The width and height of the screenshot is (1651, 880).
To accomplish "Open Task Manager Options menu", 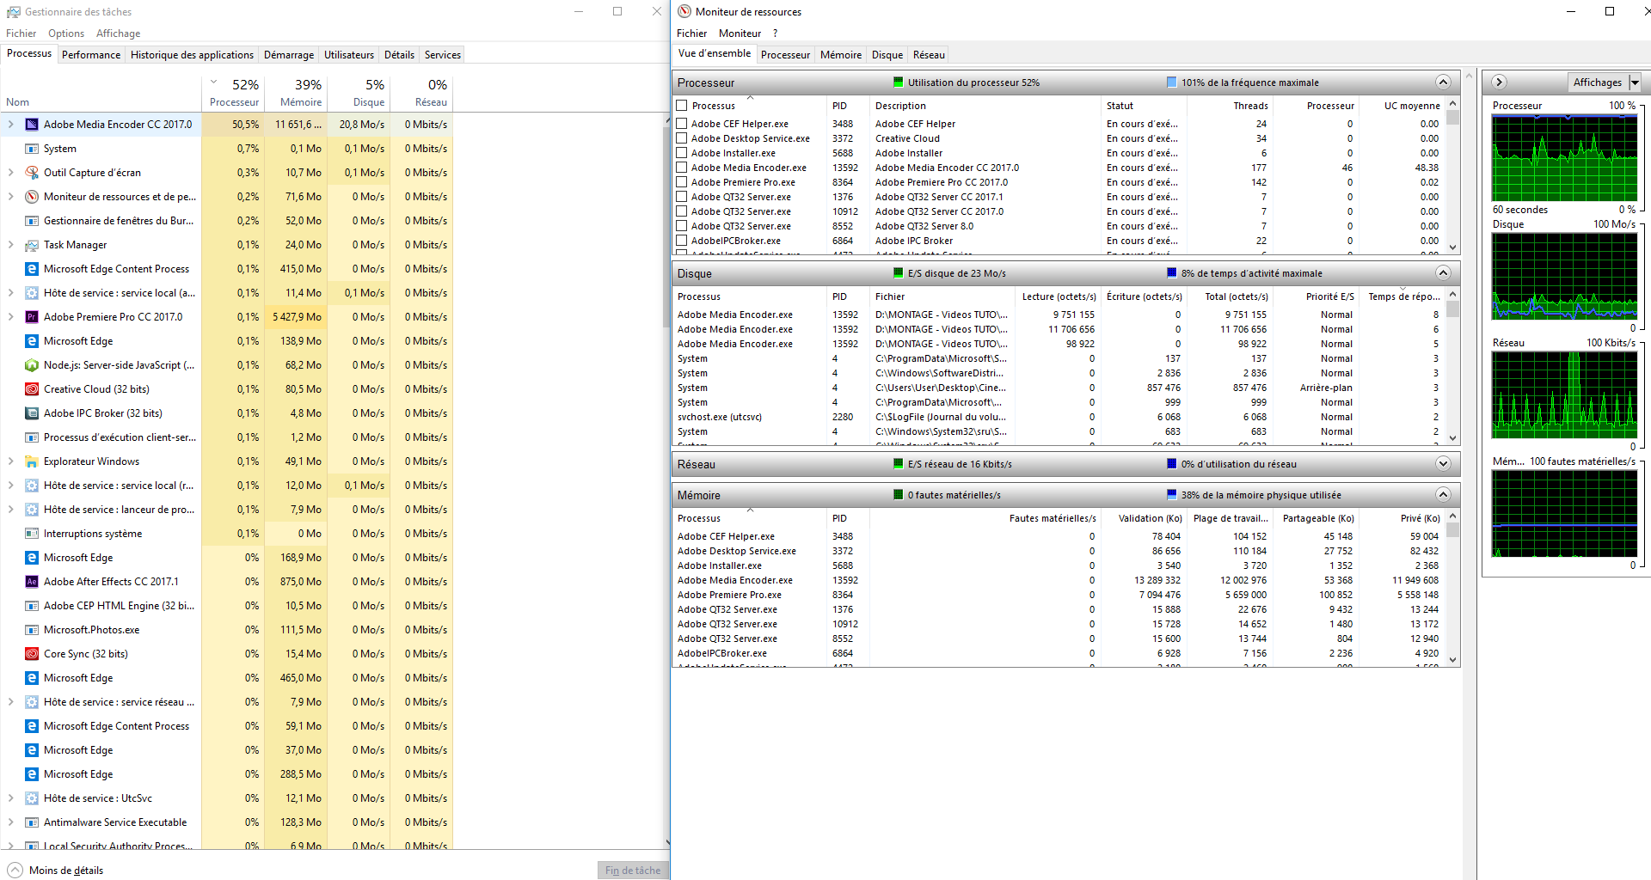I will 66,34.
